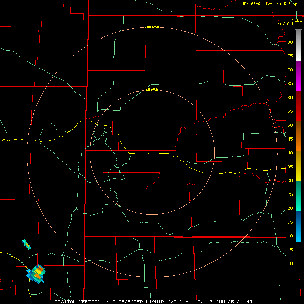Click the 60 value on VIL scale
This screenshot has width=304, height=304.
click(x=290, y=98)
